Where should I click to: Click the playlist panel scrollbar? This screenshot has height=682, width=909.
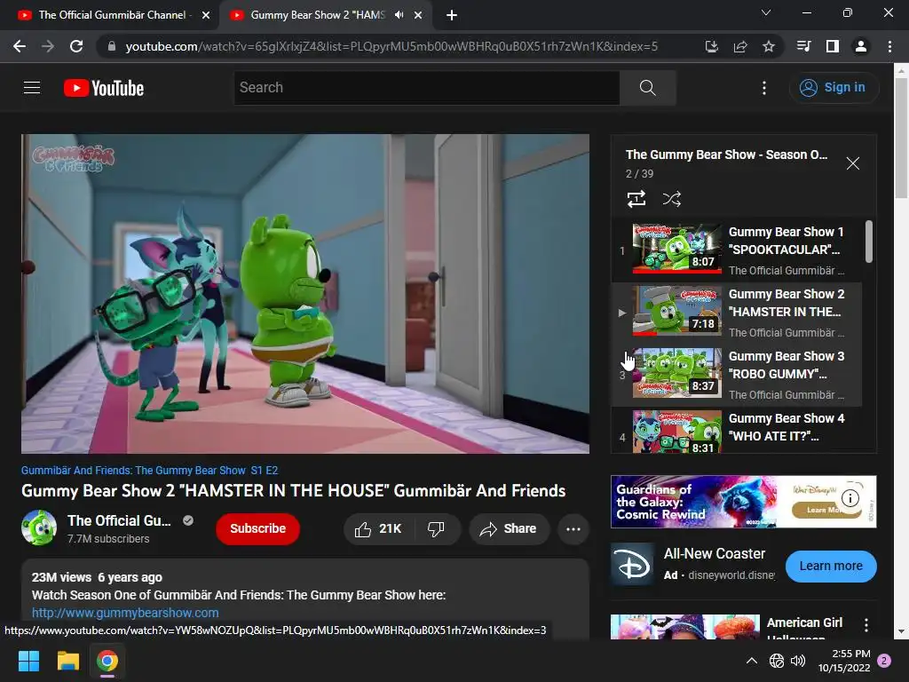[868, 242]
